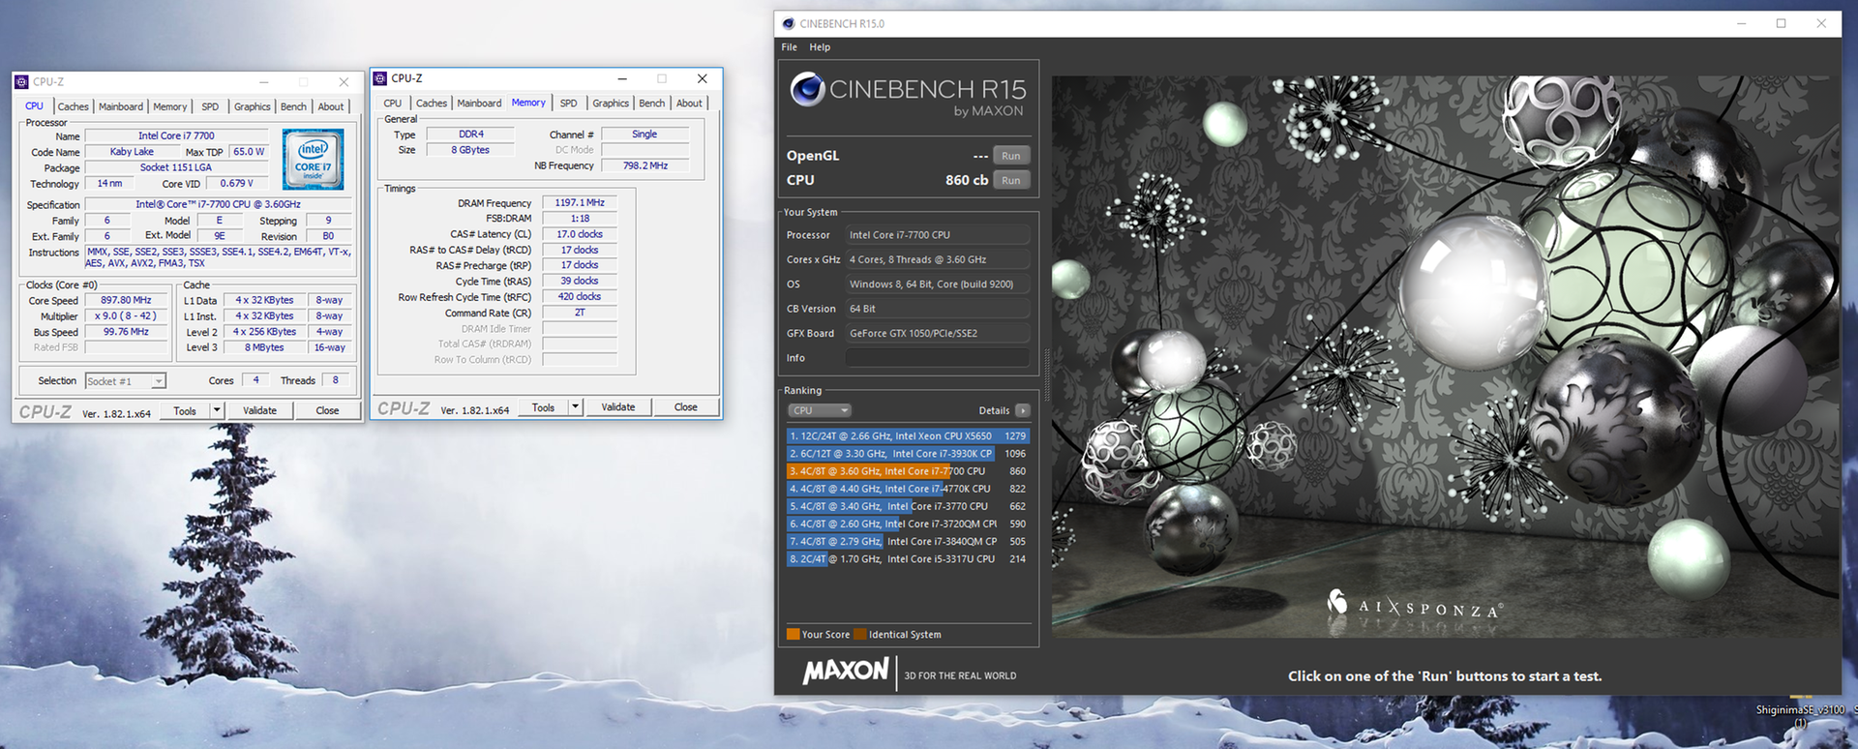Click Close button in left CPU-Z window
The image size is (1858, 749).
coord(327,410)
